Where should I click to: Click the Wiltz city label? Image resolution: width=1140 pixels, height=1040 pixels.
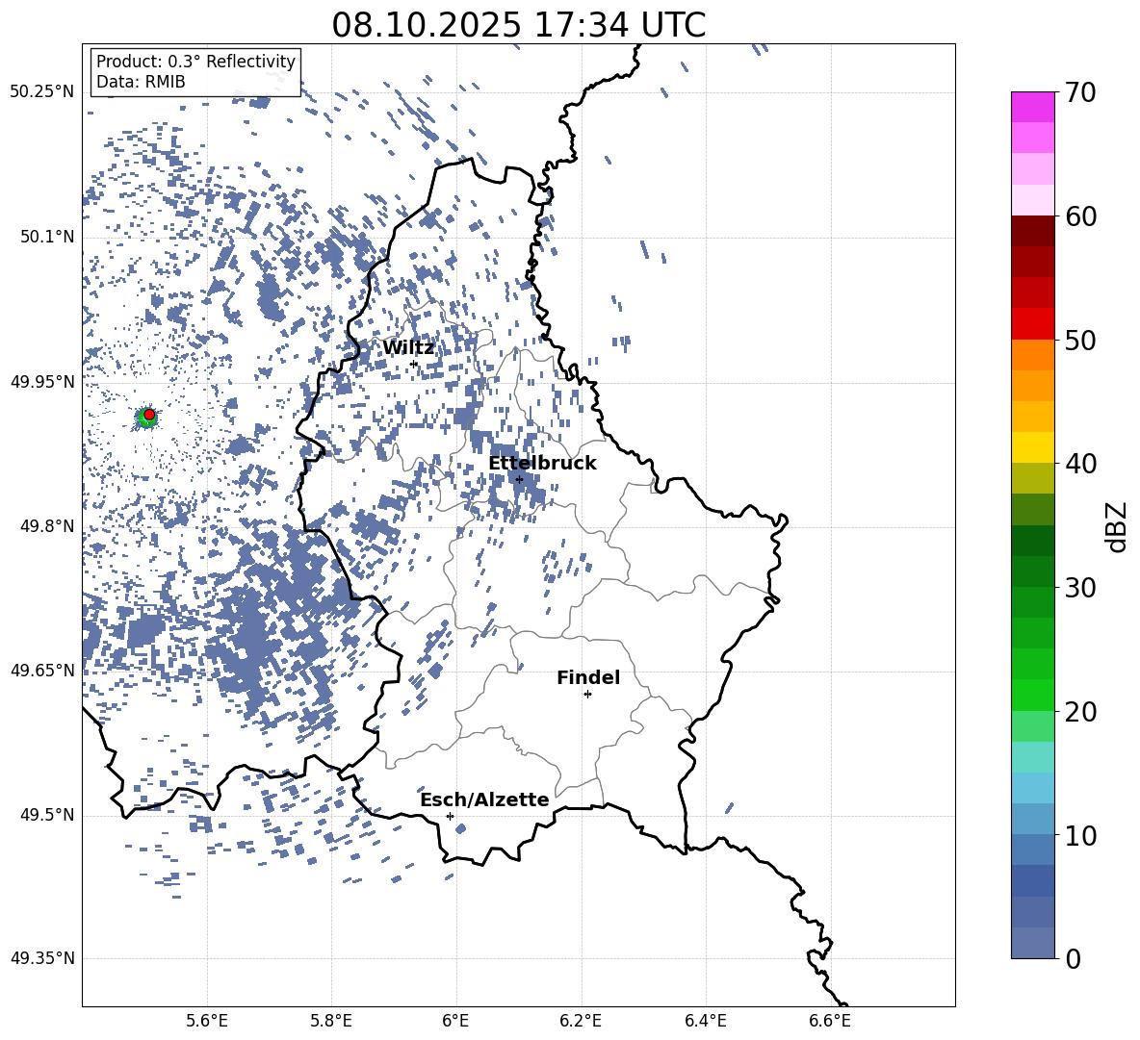pos(408,348)
